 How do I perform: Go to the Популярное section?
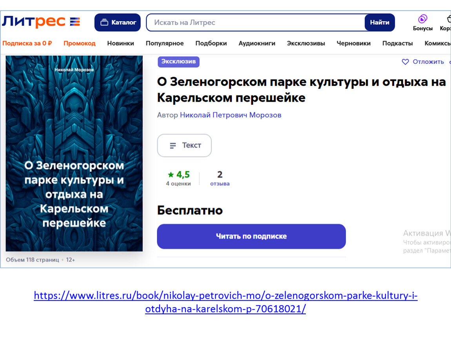(165, 43)
